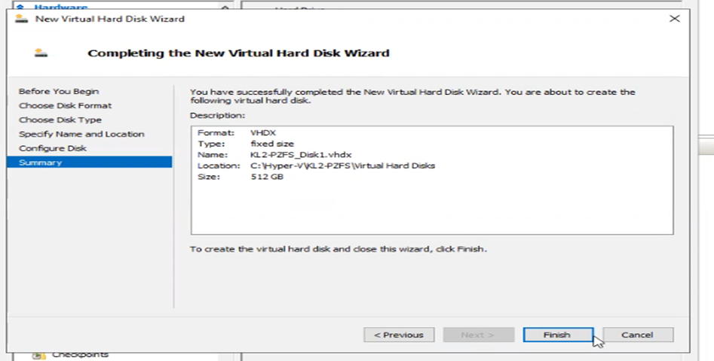Click the Hardware section arrow icon
This screenshot has height=361, width=714.
[x=20, y=7]
